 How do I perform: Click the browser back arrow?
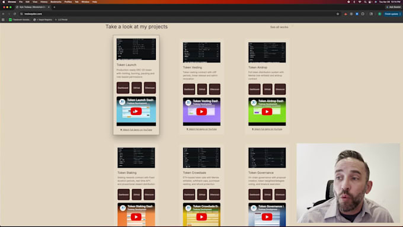click(x=4, y=14)
